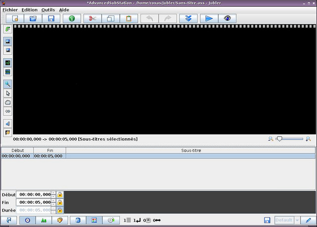Click the eye preview icon
The width and height of the screenshot is (317, 227).
click(x=227, y=18)
